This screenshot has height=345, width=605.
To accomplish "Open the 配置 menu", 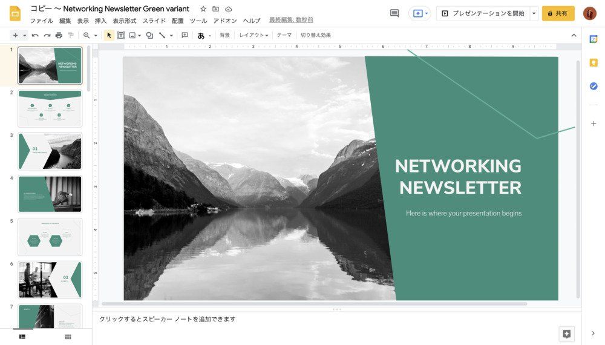I will pos(178,21).
